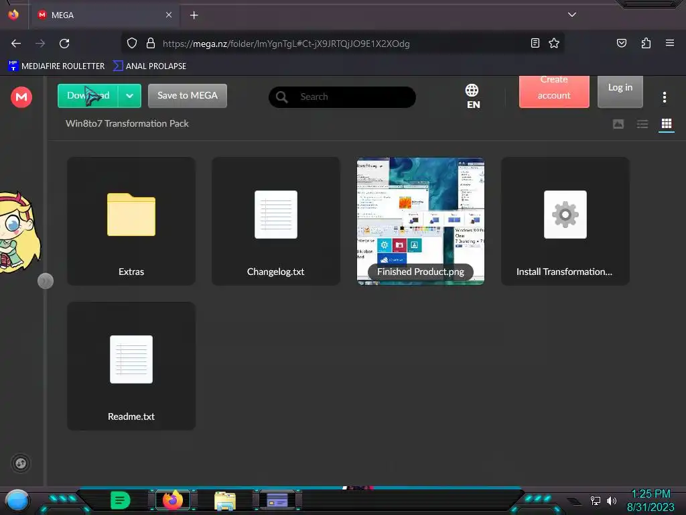The width and height of the screenshot is (686, 515).
Task: Click the site security padlock icon
Action: click(x=151, y=44)
